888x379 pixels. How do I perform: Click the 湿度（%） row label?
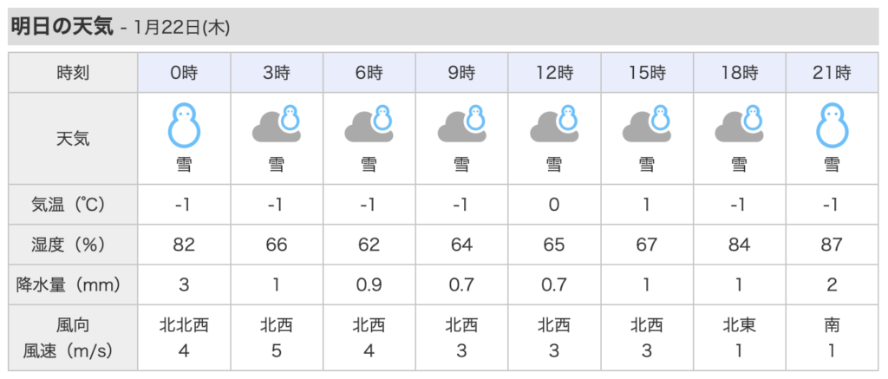(73, 245)
